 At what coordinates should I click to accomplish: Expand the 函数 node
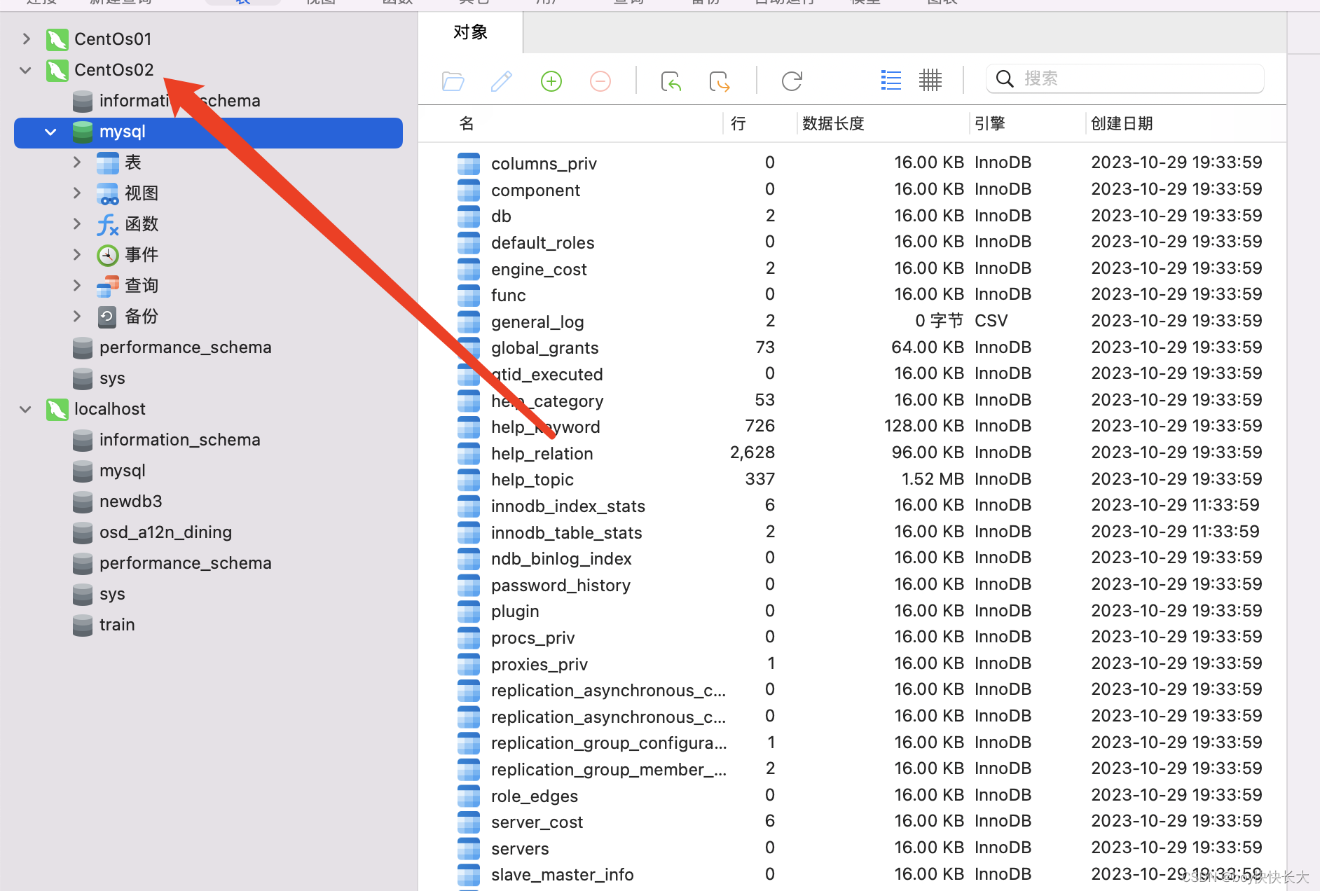(77, 224)
